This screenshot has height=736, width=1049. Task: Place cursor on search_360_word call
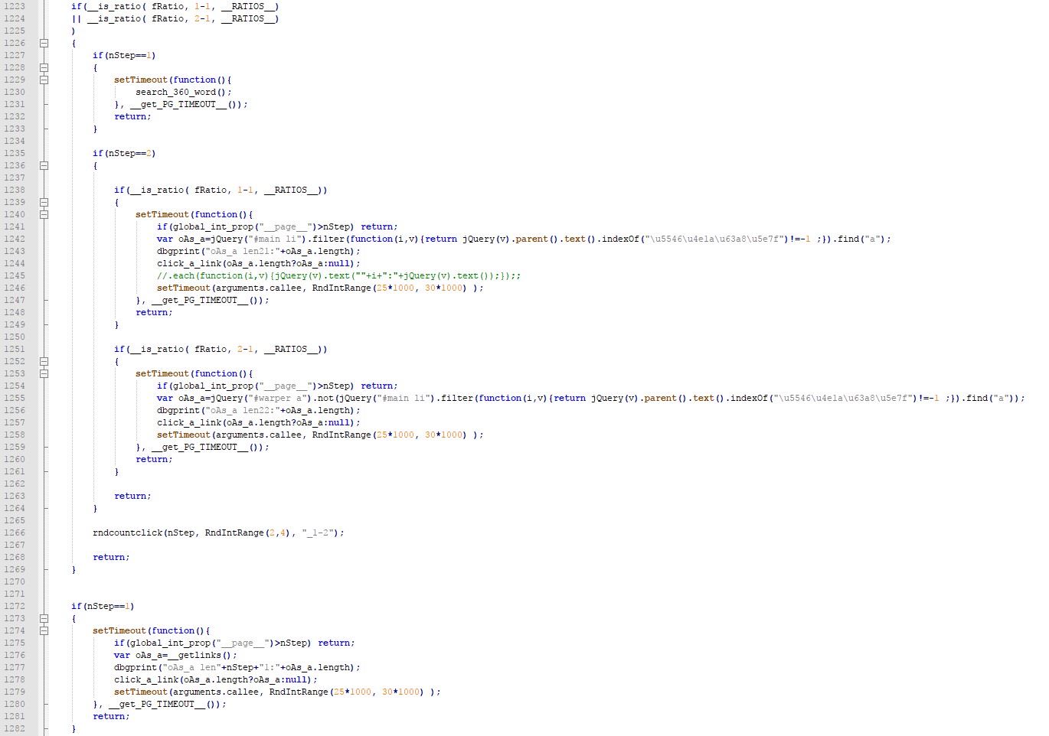[x=182, y=92]
